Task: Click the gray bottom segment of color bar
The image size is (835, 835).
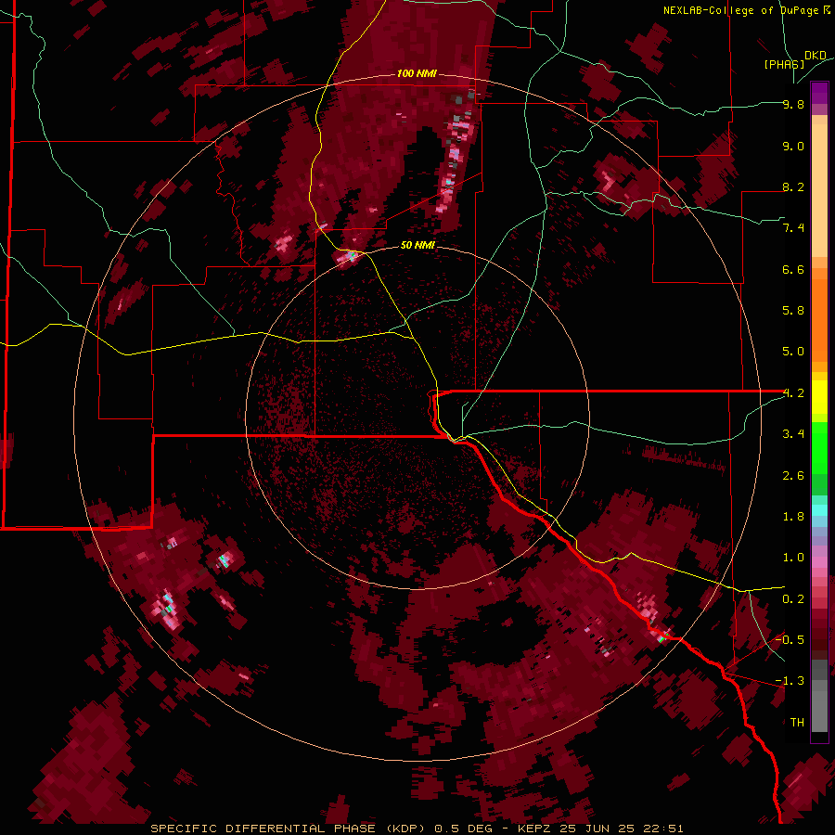Action: click(819, 698)
